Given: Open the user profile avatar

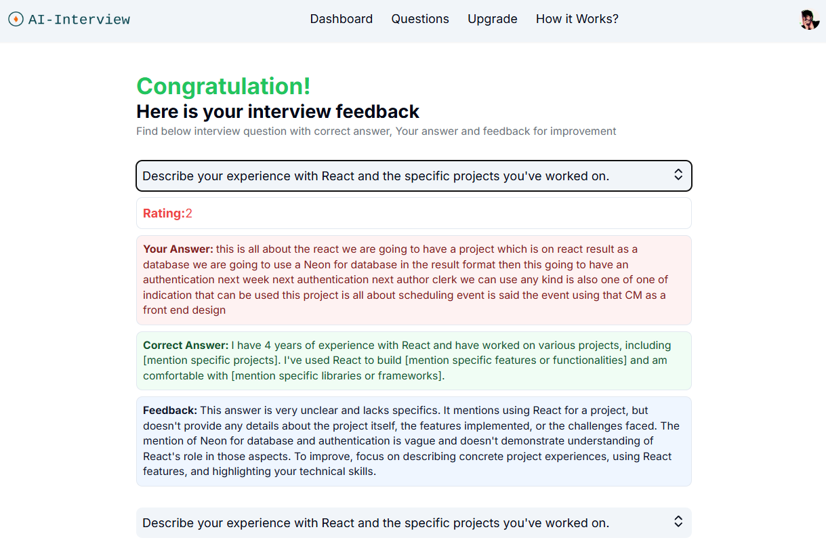Looking at the screenshot, I should 809,20.
